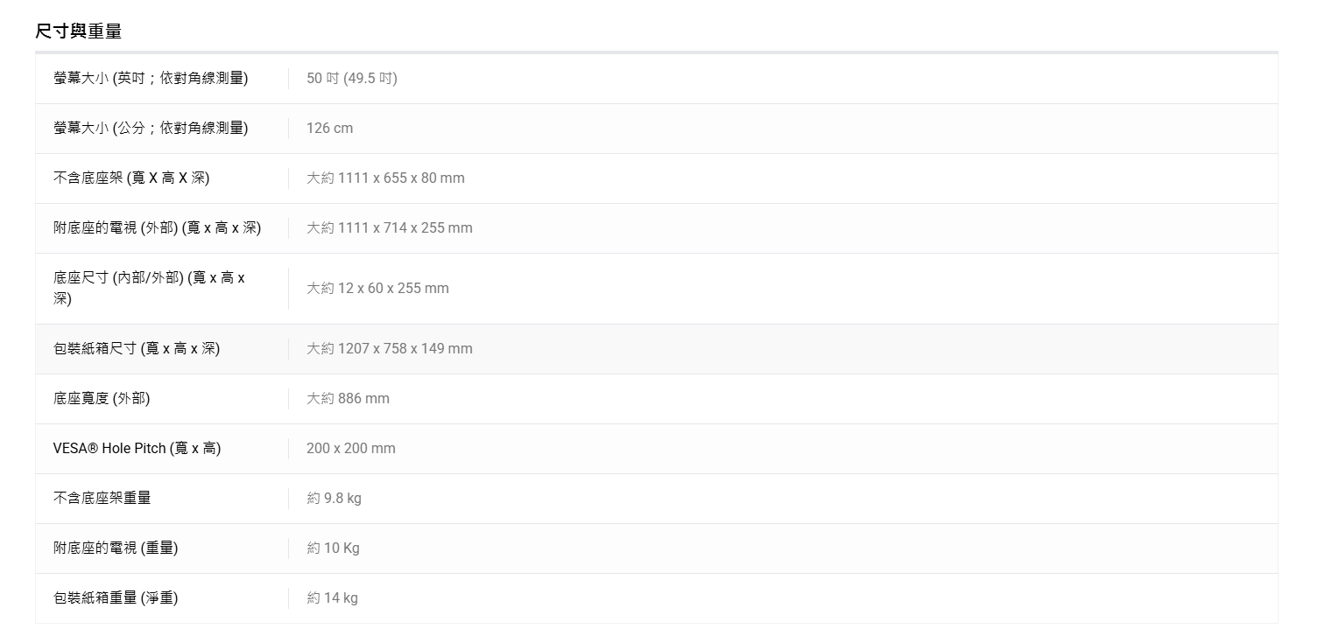Select 大約 1111 x 714 x 255 mm value
The image size is (1325, 643).
389,227
